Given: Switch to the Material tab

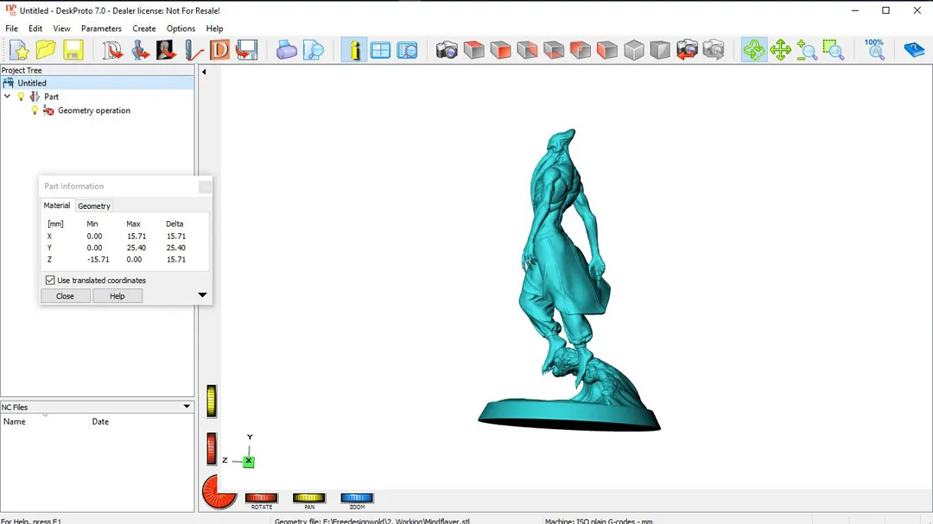Looking at the screenshot, I should click(x=57, y=205).
